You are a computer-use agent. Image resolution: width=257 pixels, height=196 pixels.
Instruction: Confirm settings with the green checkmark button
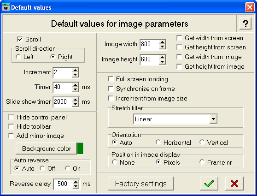click(x=209, y=184)
